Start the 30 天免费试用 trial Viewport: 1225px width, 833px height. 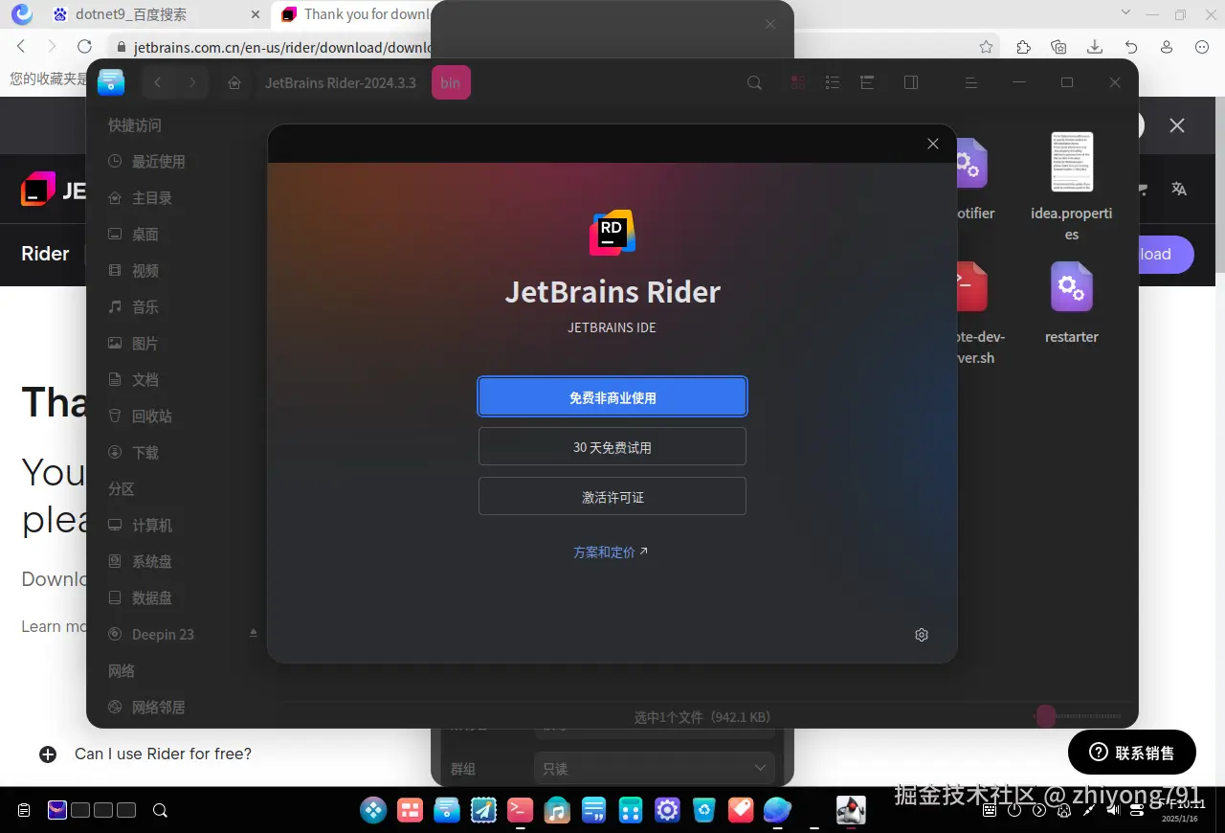[x=612, y=447]
